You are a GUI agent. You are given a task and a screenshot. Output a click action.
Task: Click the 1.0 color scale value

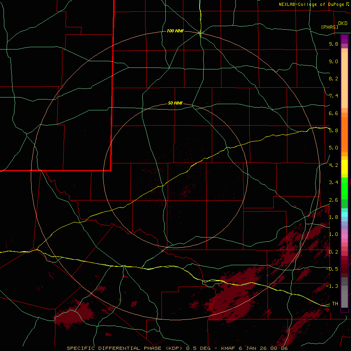tap(333, 234)
